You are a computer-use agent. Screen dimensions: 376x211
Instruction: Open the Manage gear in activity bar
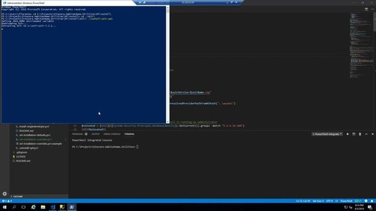pos(5,194)
